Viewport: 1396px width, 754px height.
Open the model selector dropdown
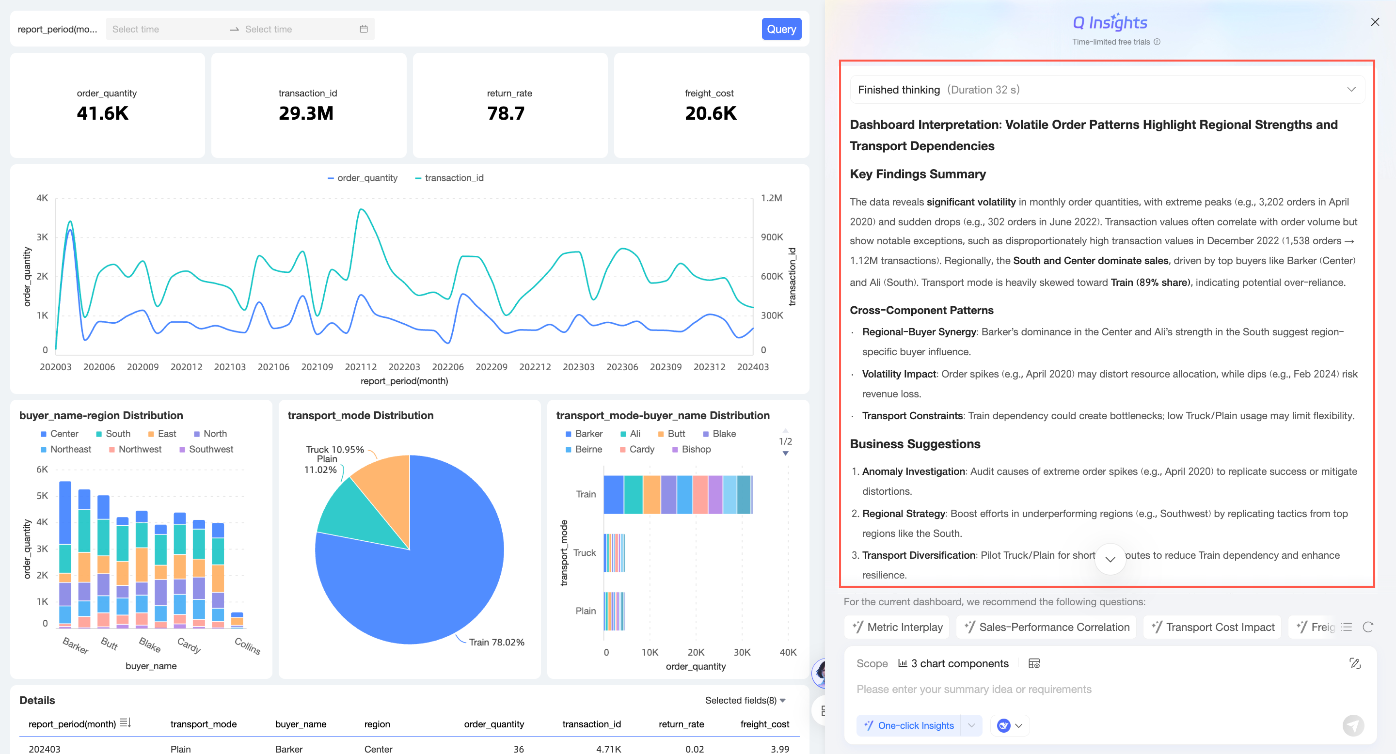point(1010,725)
